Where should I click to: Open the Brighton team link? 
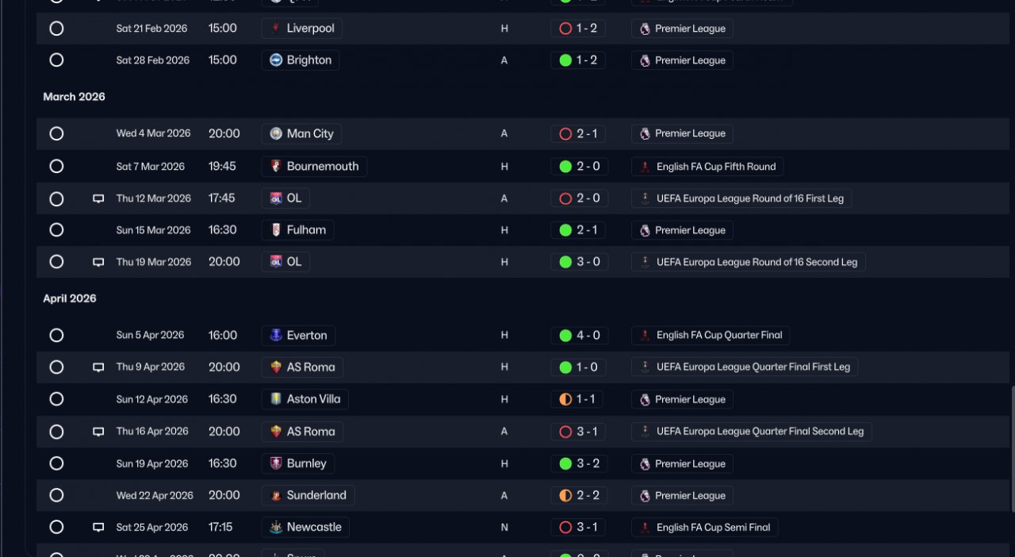click(x=301, y=60)
